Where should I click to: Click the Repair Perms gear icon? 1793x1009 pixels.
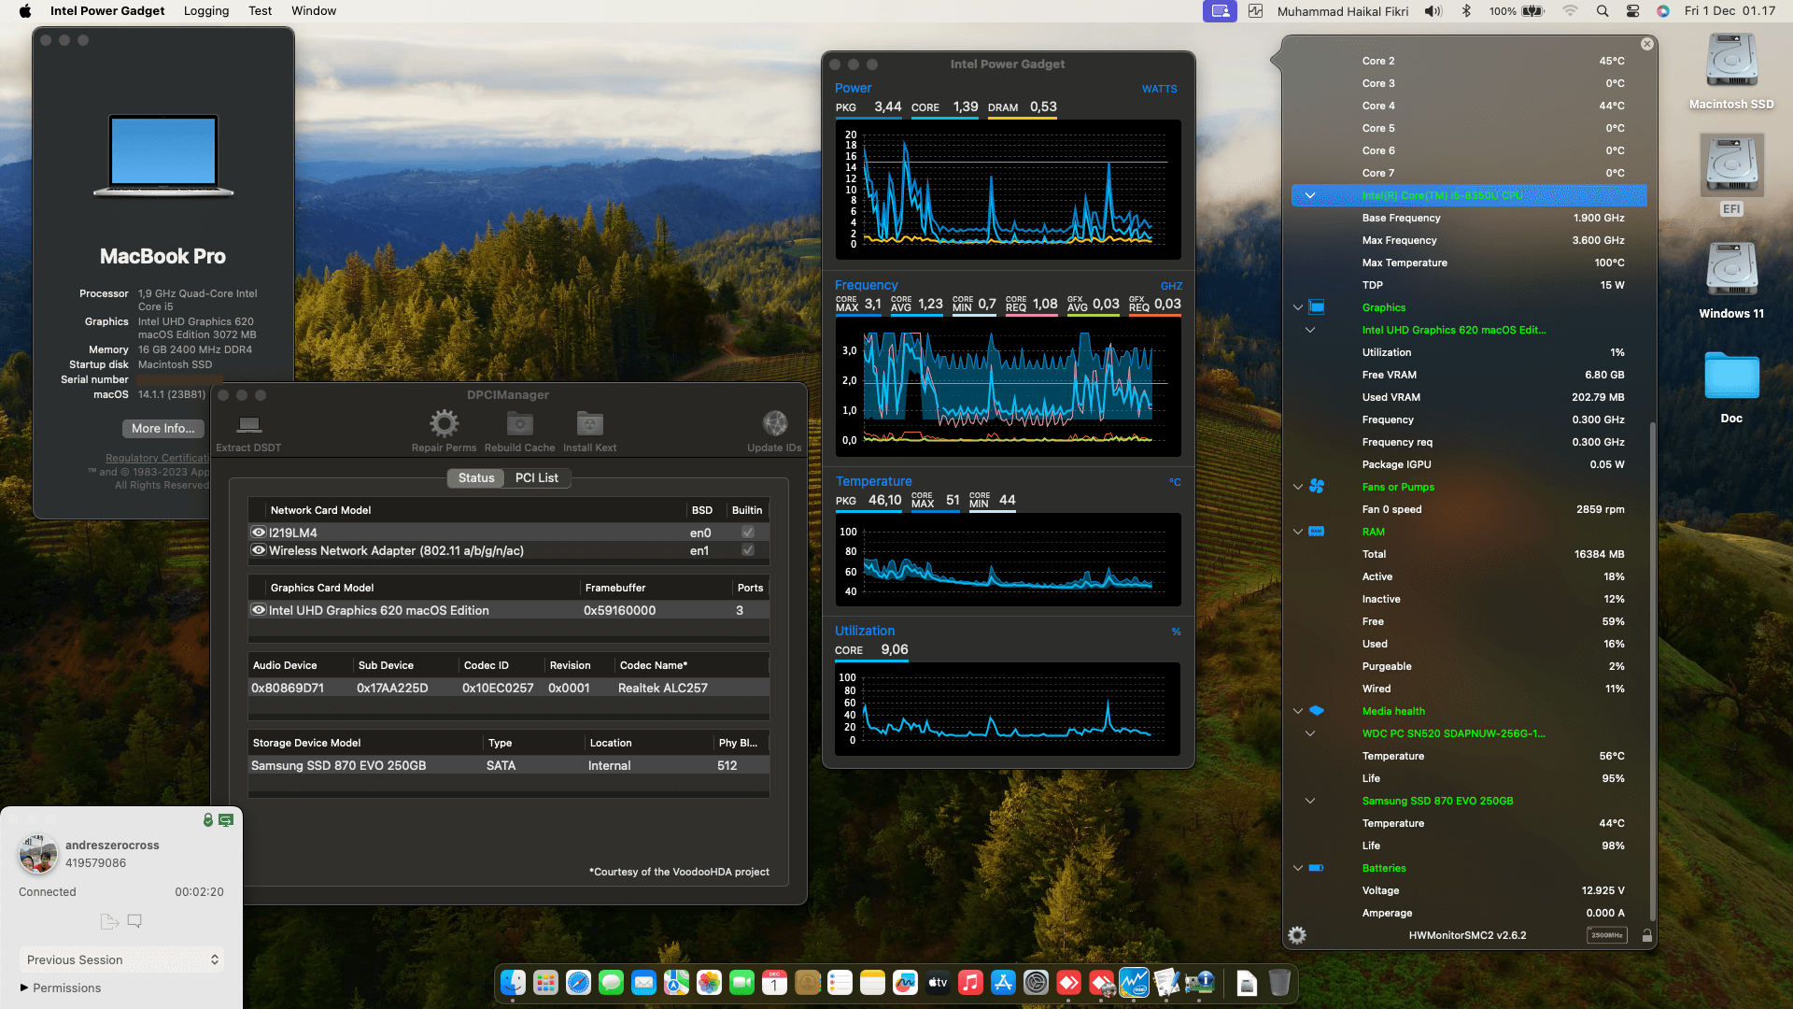tap(444, 424)
